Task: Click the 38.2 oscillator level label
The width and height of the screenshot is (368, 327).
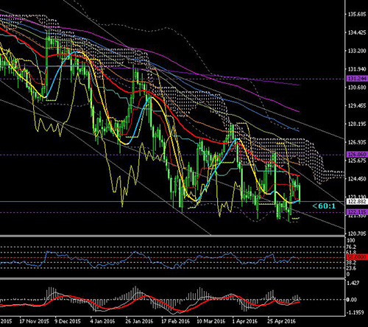Action: coord(352,262)
